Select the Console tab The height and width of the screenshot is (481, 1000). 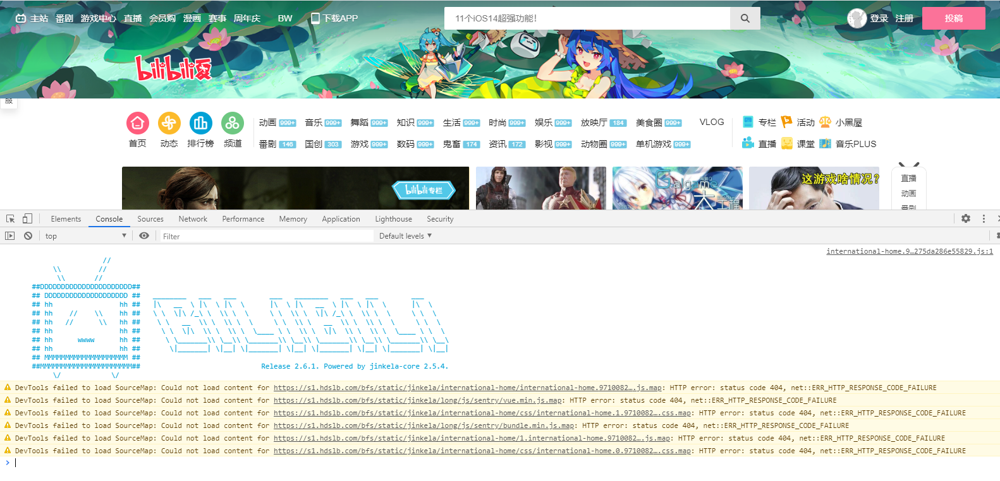pyautogui.click(x=109, y=218)
